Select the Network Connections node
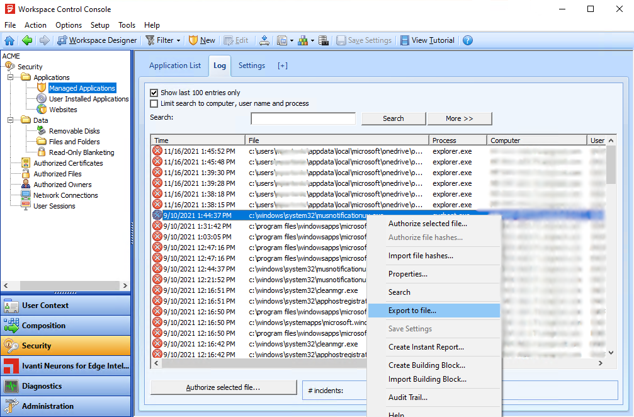 65,195
